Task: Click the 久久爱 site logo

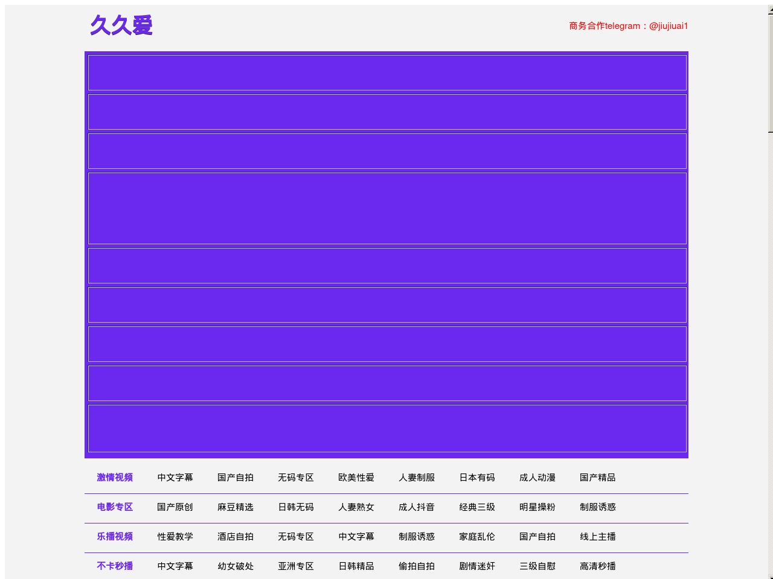Action: coord(121,25)
